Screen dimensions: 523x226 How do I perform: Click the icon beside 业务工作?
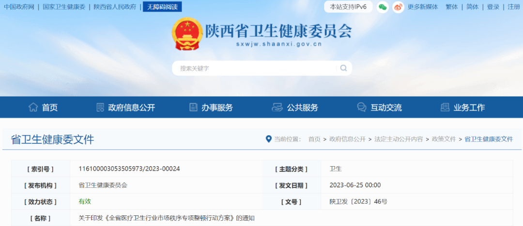445,107
